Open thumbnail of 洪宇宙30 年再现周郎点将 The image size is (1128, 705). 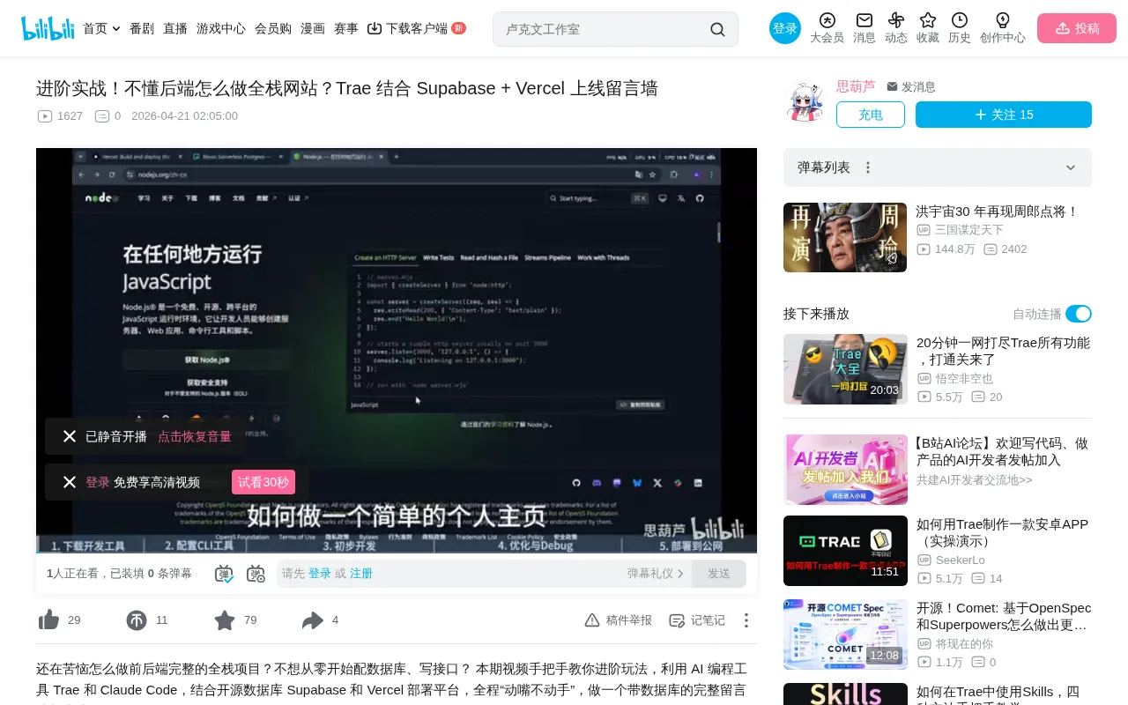click(845, 237)
